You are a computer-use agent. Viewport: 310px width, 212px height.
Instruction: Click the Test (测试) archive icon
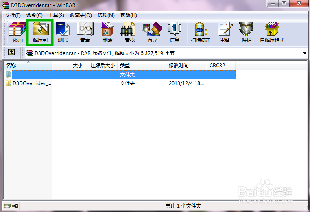(x=63, y=32)
